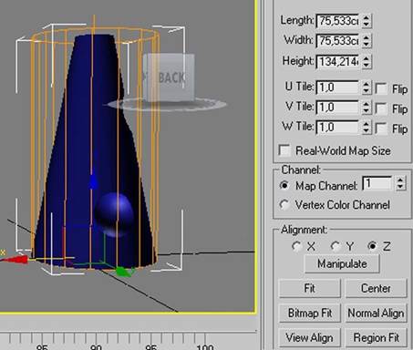Click the Region Fit button
Screen dimensions: 413x350
(376, 337)
